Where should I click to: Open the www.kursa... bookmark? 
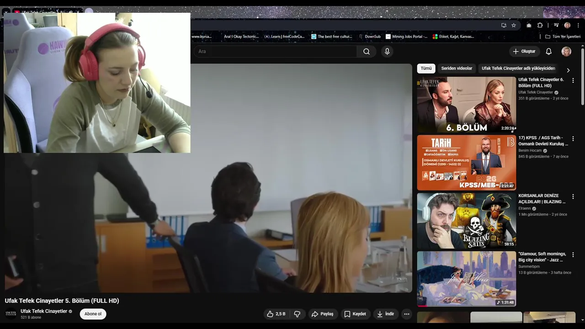[x=202, y=37]
